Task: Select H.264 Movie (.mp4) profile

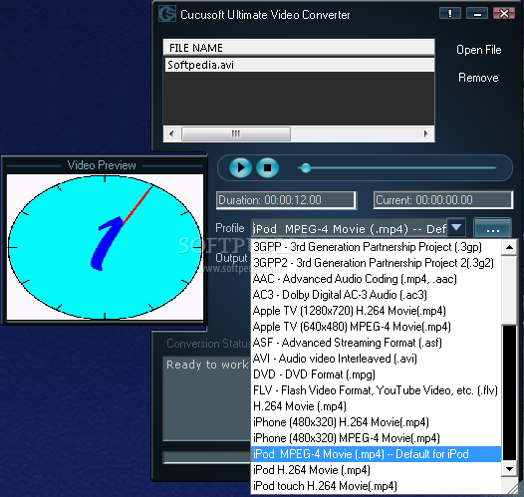Action: [x=376, y=406]
